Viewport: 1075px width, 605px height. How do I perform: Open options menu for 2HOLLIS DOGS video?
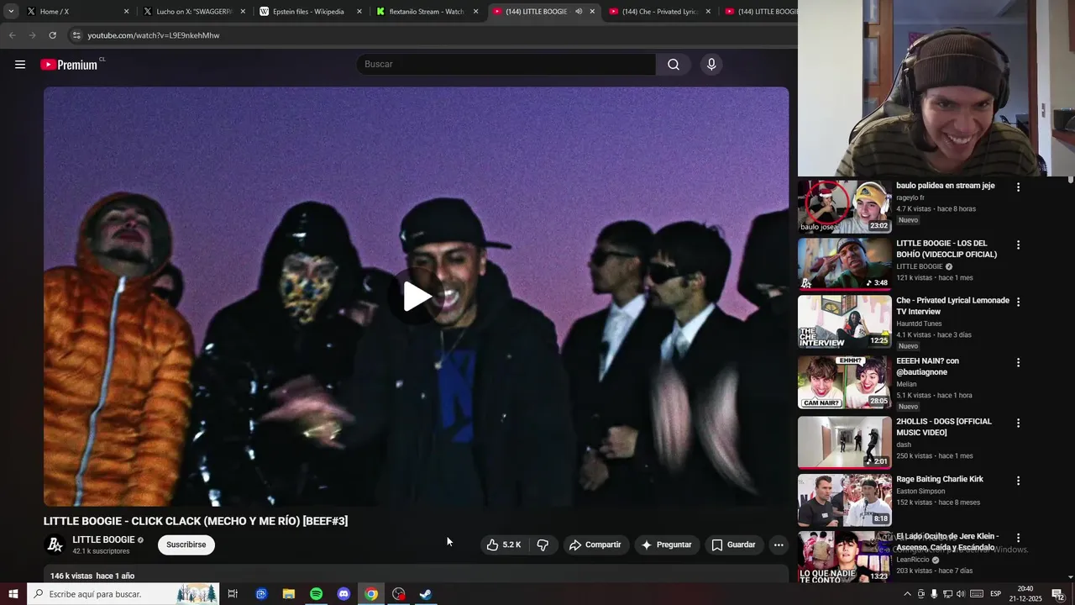[x=1018, y=423]
